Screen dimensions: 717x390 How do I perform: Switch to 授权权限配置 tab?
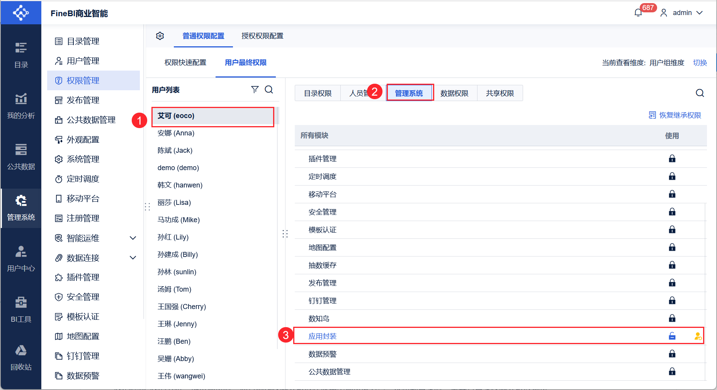262,36
